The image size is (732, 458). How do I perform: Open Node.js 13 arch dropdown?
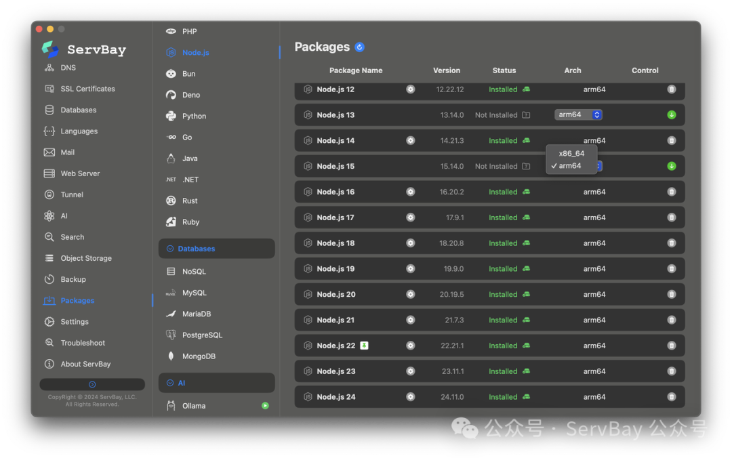point(578,115)
